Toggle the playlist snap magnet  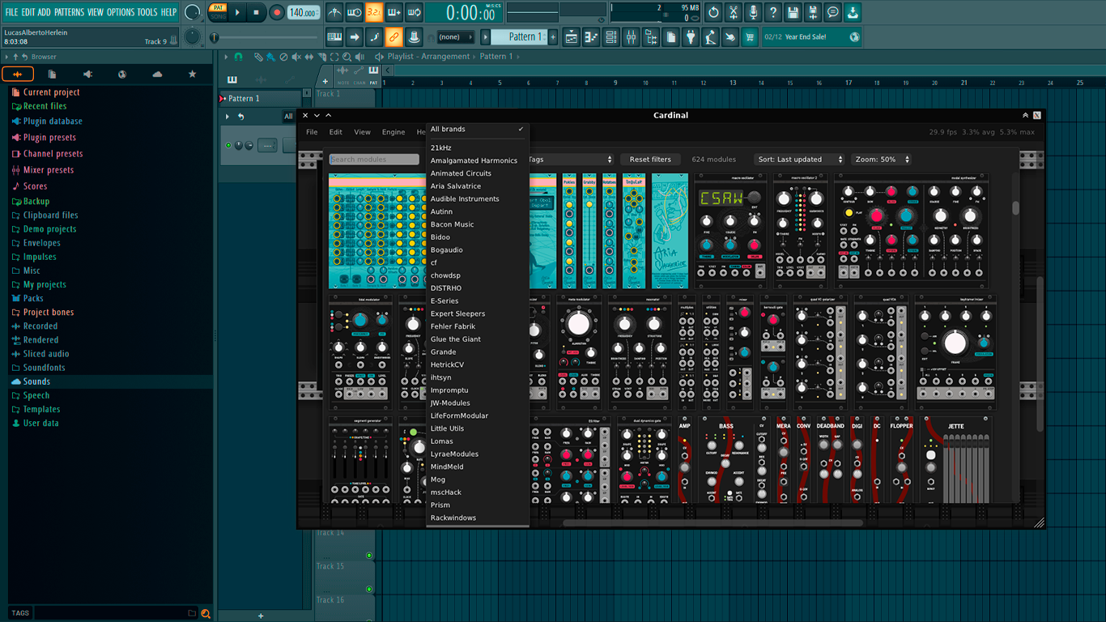[238, 57]
